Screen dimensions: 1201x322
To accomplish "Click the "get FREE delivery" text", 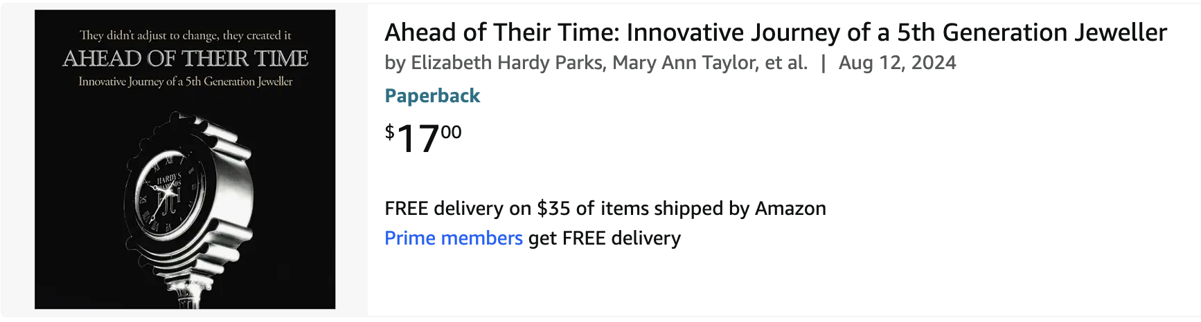I will pyautogui.click(x=605, y=238).
